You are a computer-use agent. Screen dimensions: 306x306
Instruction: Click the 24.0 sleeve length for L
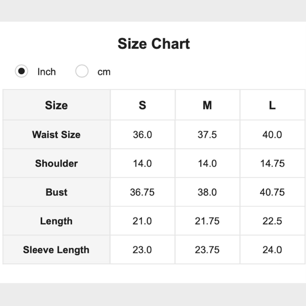272,250
